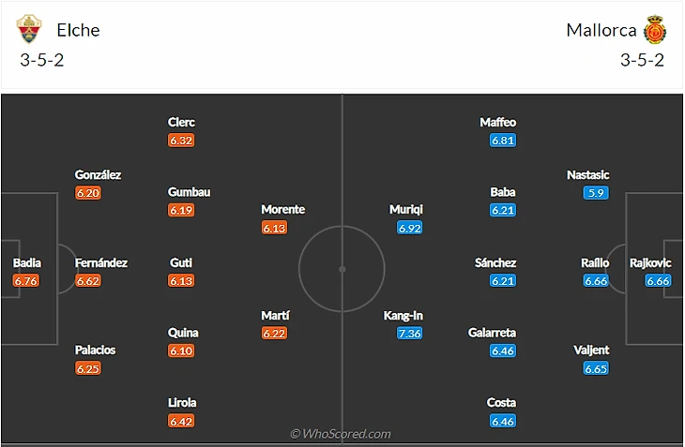Click Maffeo's 6.81 rating badge
Viewport: 685px width, 447px height.
coord(502,141)
